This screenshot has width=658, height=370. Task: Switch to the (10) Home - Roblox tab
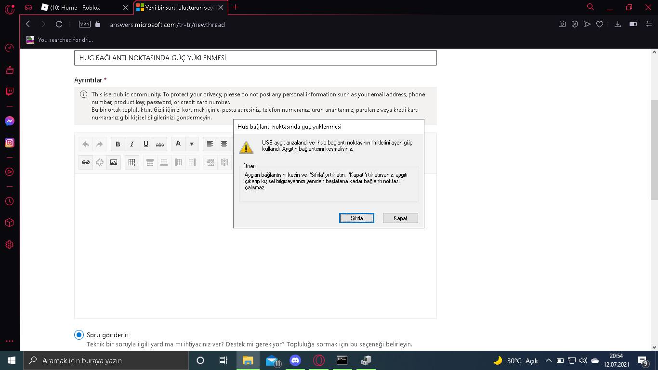click(x=84, y=7)
